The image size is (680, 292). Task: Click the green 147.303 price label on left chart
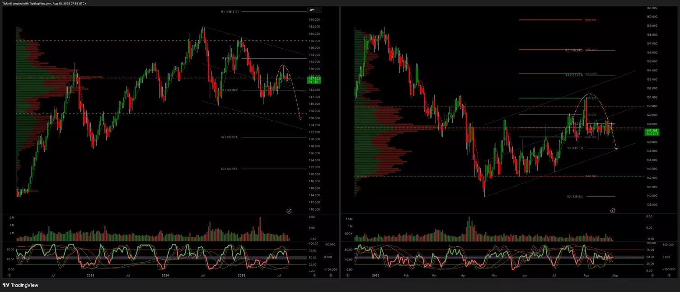[314, 80]
